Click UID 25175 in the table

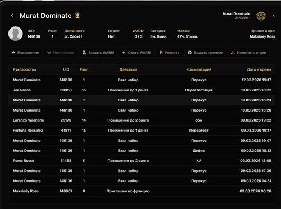[66, 120]
